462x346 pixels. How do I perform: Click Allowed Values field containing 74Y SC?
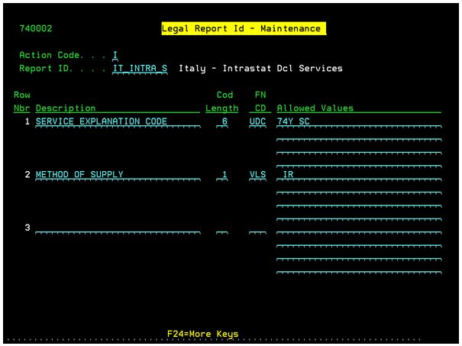(359, 121)
